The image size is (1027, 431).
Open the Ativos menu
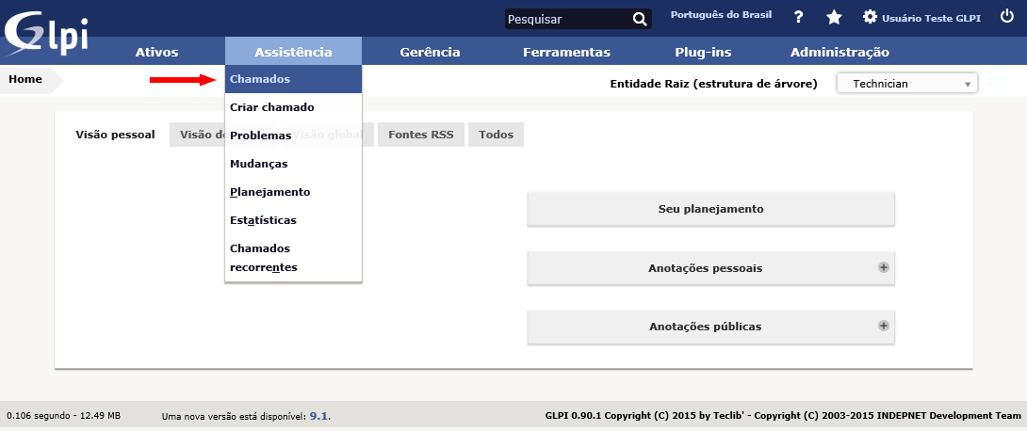[156, 53]
